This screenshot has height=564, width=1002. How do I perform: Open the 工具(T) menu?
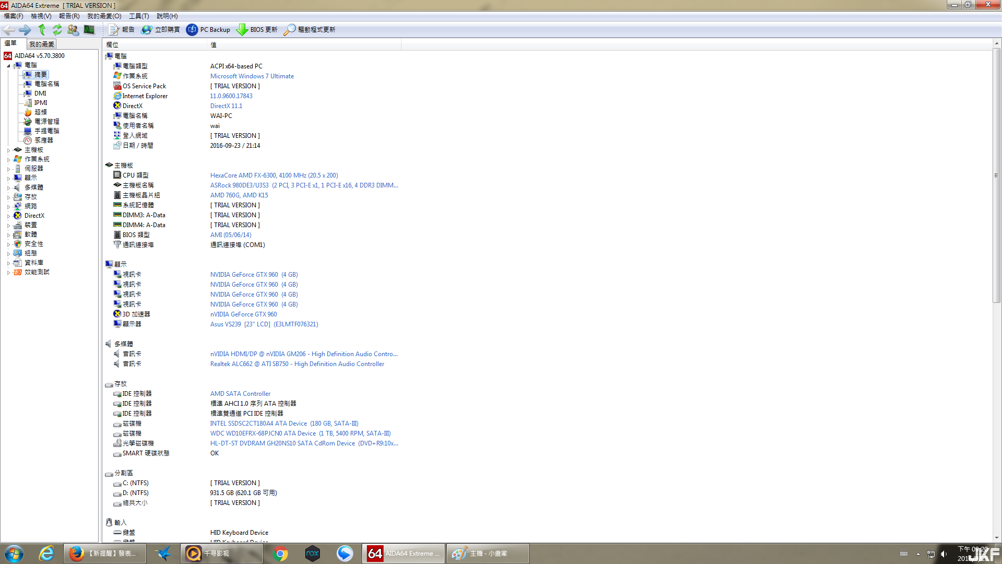point(139,16)
